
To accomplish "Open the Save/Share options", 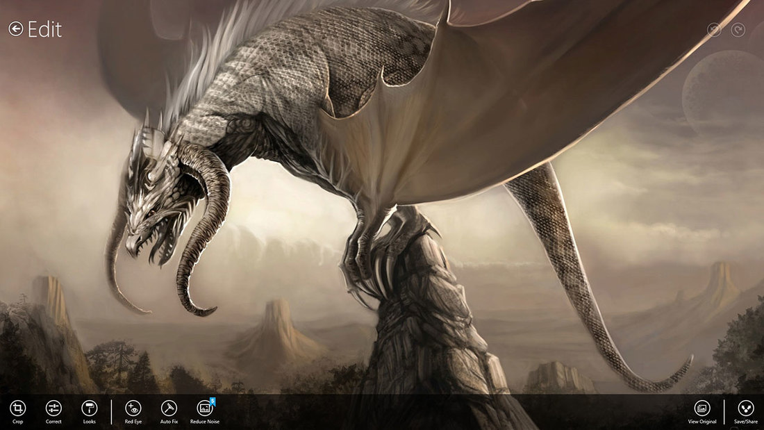I will 746,412.
